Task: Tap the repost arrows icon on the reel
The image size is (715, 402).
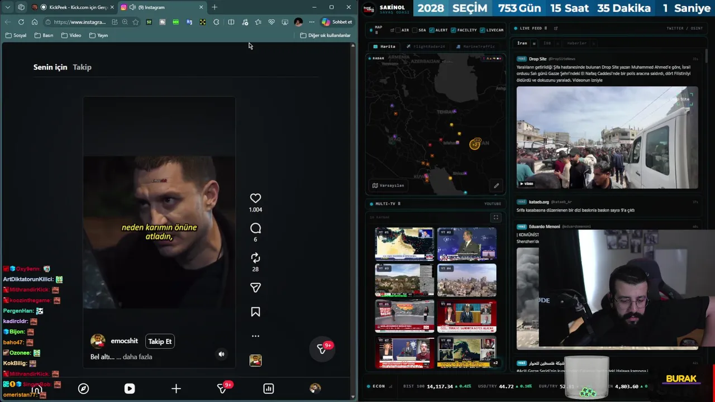Action: click(x=255, y=258)
